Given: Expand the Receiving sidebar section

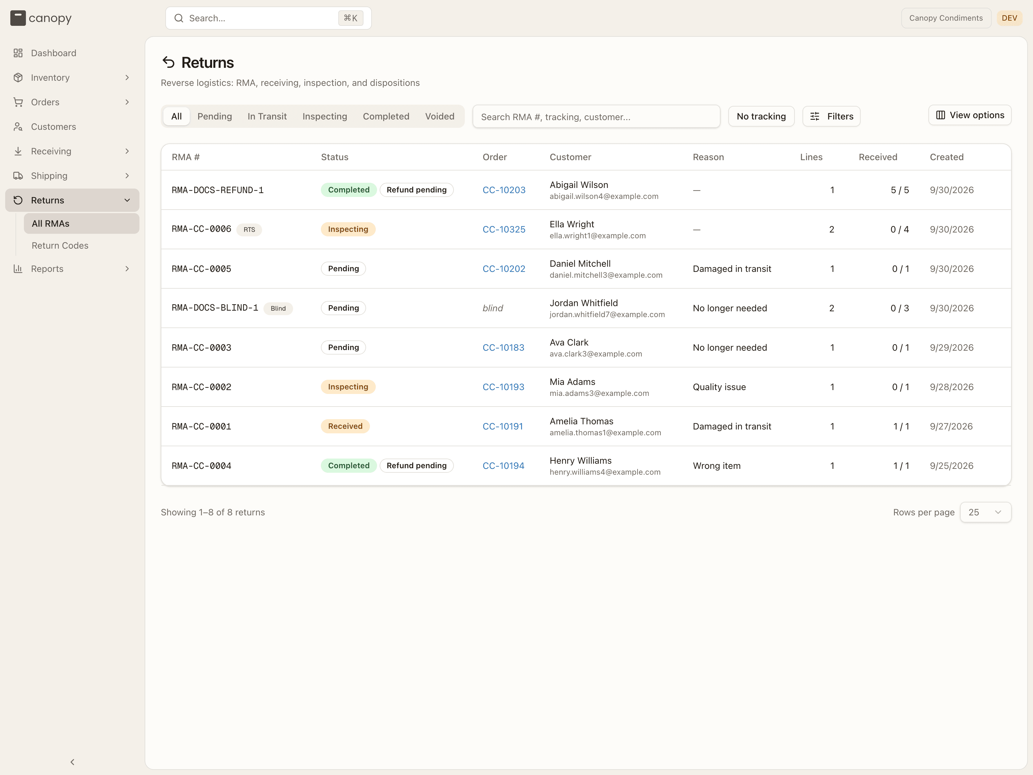Looking at the screenshot, I should (127, 151).
